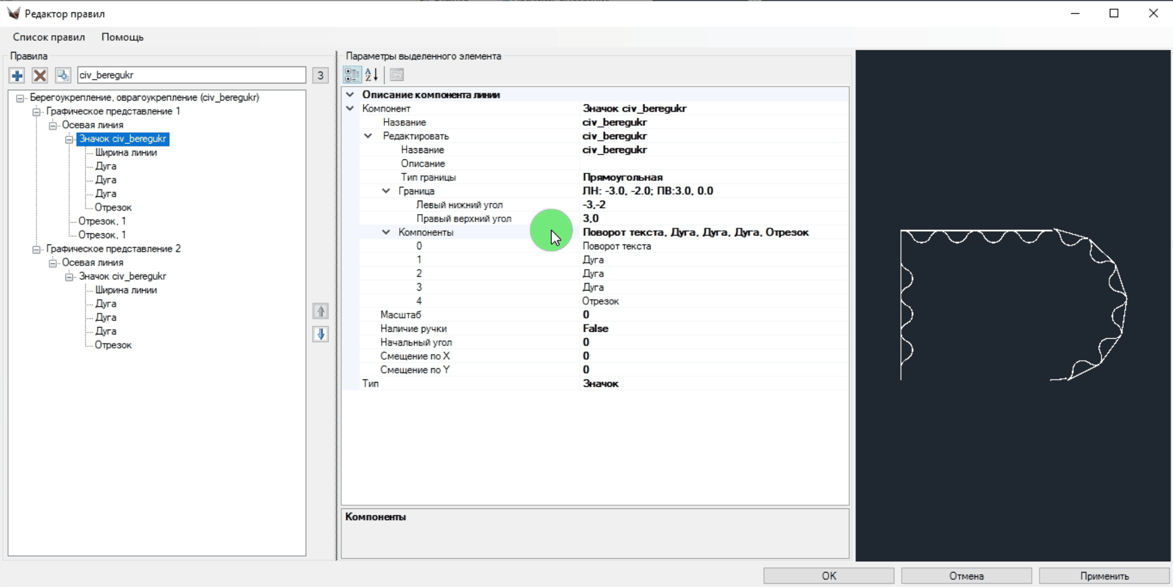The image size is (1173, 587).
Task: Collapse the Графическое представление 1 tree node
Action: coord(36,111)
